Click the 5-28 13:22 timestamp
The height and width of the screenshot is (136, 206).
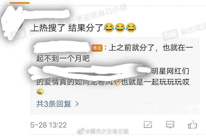pos(48,125)
